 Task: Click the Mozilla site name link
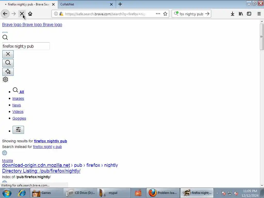7,161
